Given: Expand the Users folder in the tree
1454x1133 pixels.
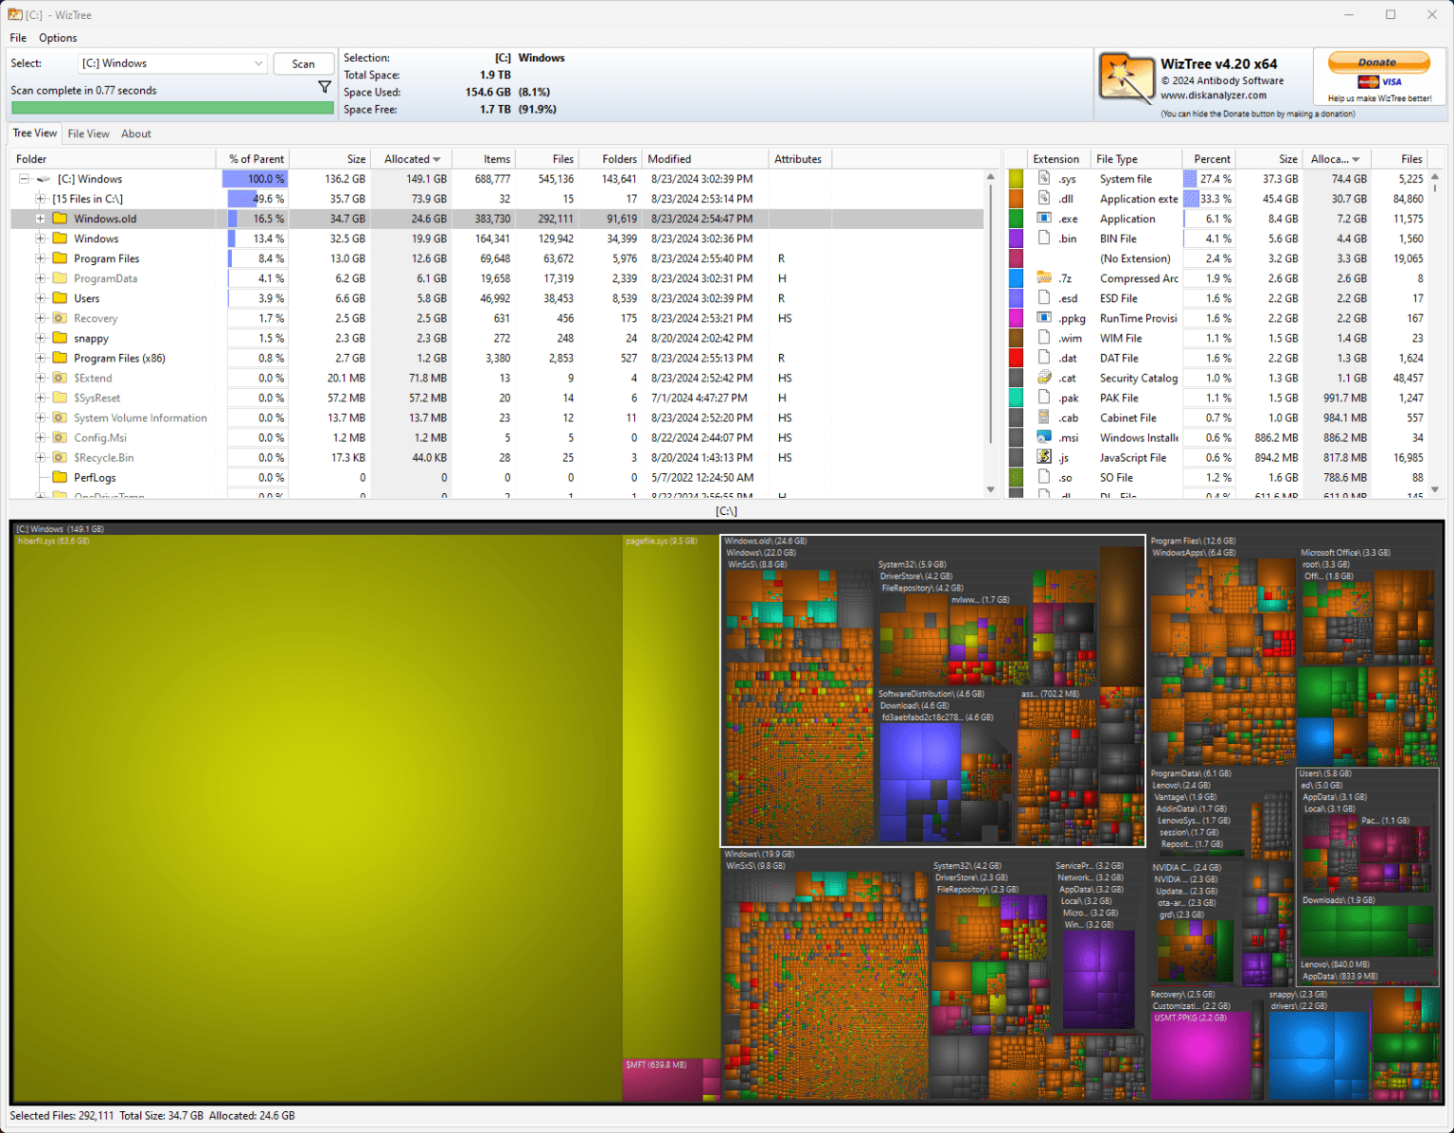Looking at the screenshot, I should click(42, 298).
